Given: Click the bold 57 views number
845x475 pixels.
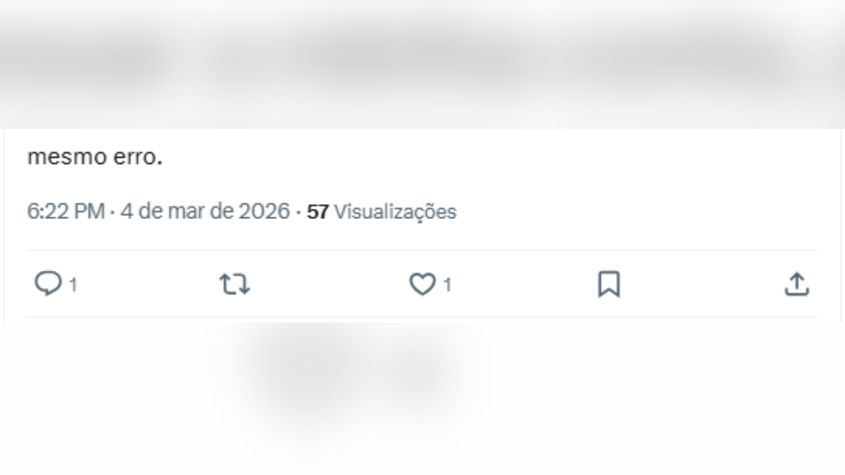Looking at the screenshot, I should (x=318, y=211).
